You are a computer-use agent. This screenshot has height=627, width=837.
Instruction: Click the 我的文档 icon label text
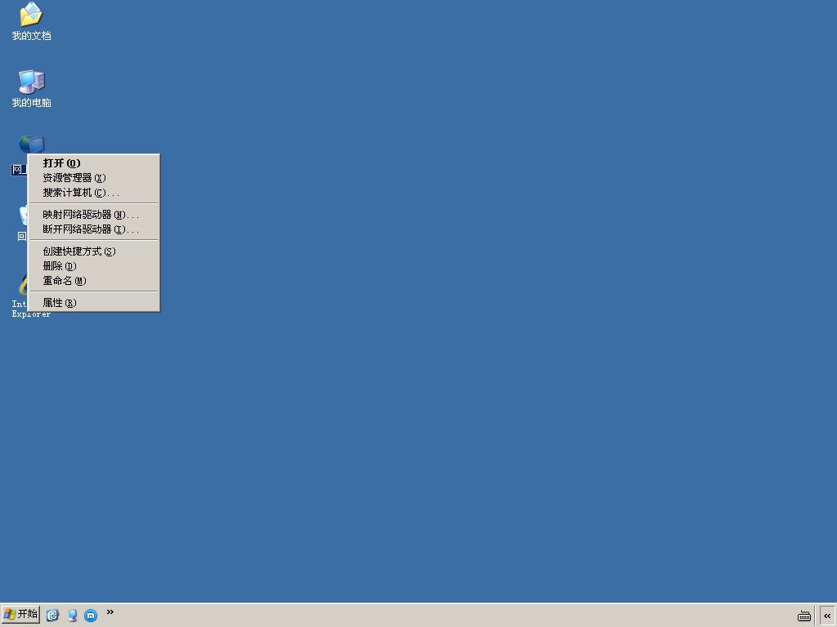pos(32,36)
